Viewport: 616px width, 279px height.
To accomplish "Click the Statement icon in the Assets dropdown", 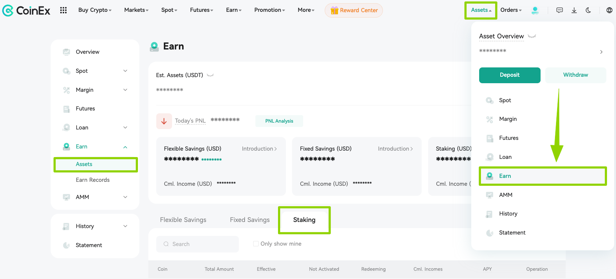I will click(490, 233).
